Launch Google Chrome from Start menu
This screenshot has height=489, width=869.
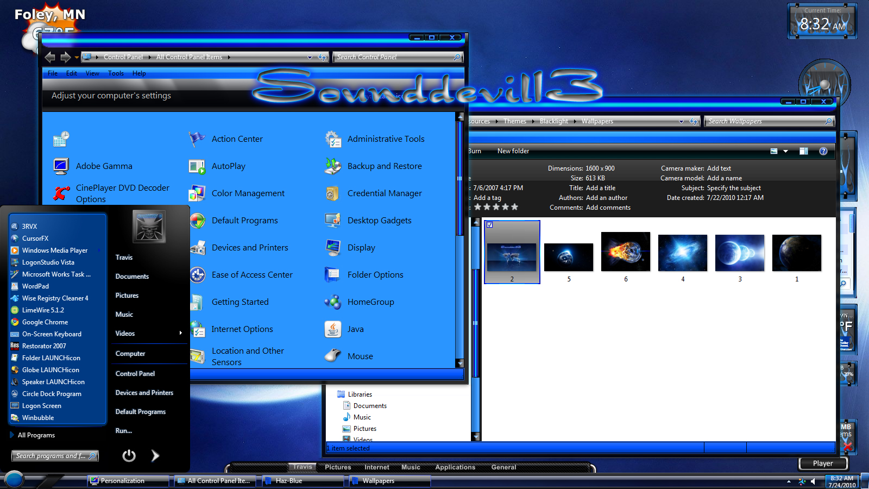tap(45, 322)
